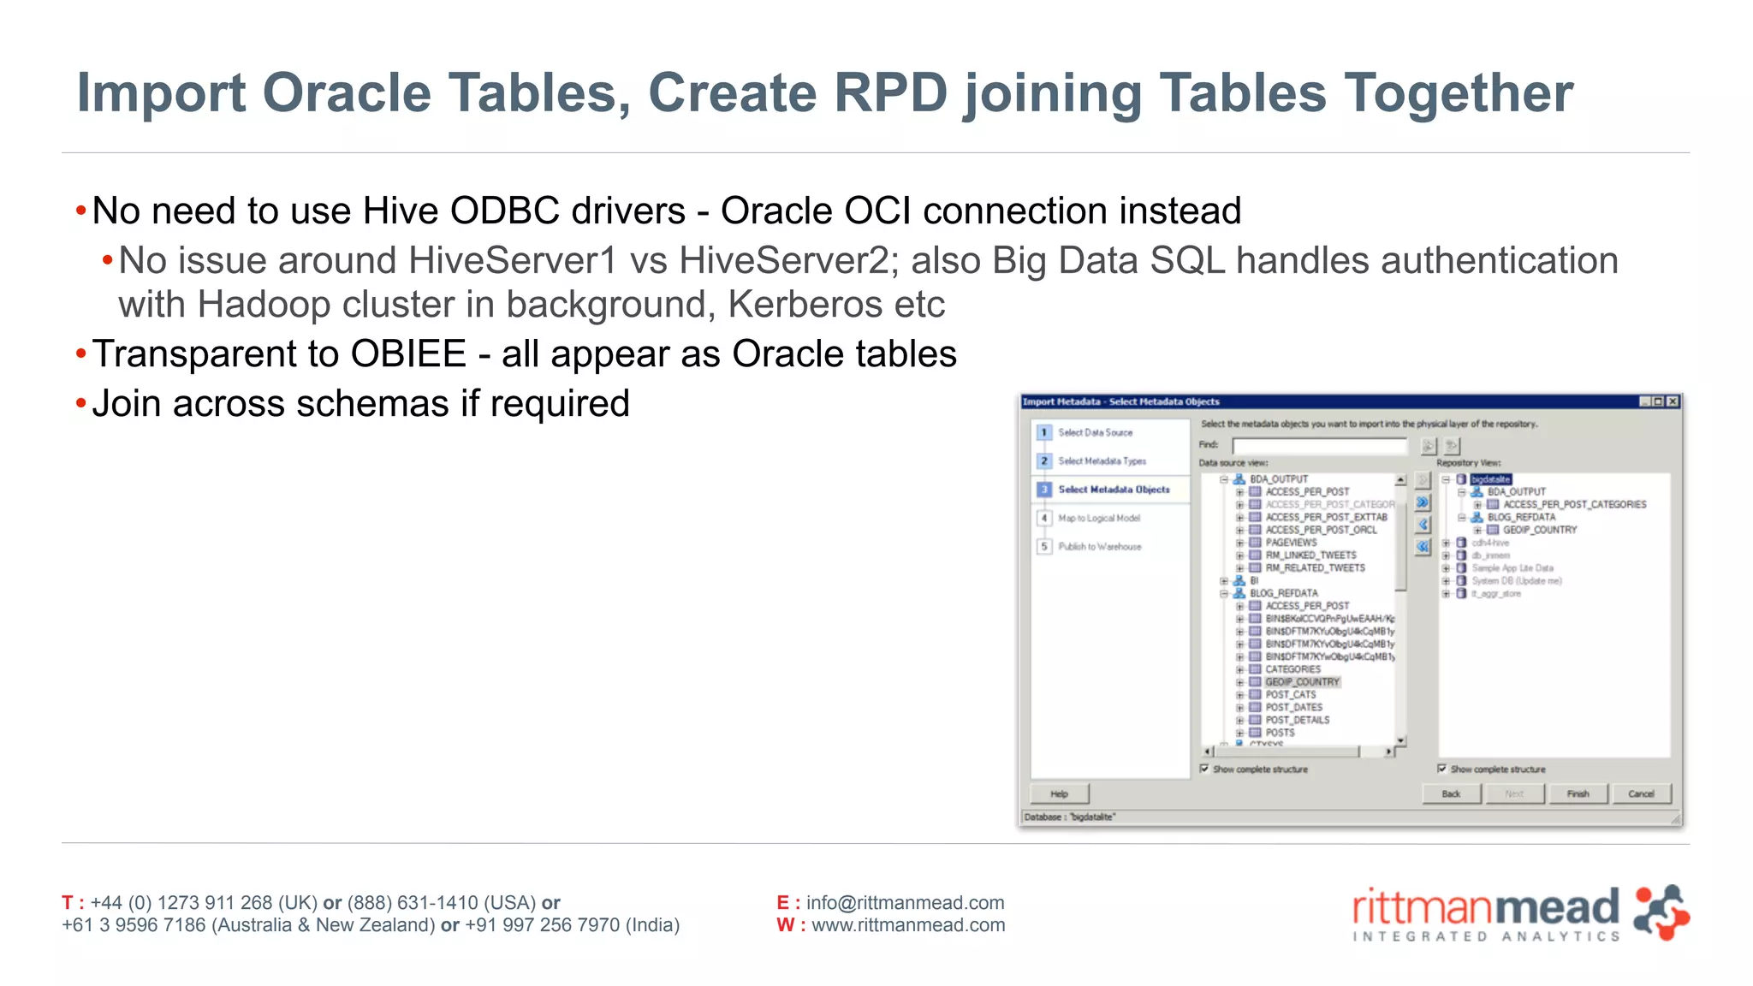The height and width of the screenshot is (986, 1753).
Task: Select the 'Publish to Warehouse' wizard step
Action: tap(1100, 546)
